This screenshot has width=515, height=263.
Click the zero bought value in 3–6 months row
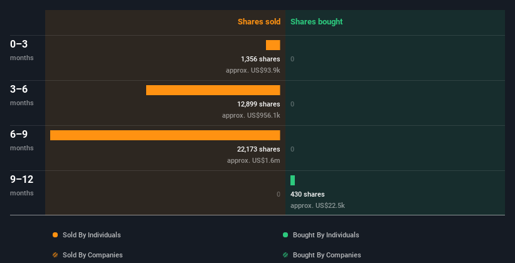[292, 104]
